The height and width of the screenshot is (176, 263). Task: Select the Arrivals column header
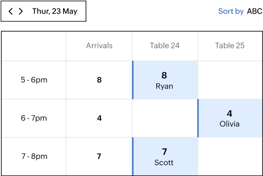point(99,45)
